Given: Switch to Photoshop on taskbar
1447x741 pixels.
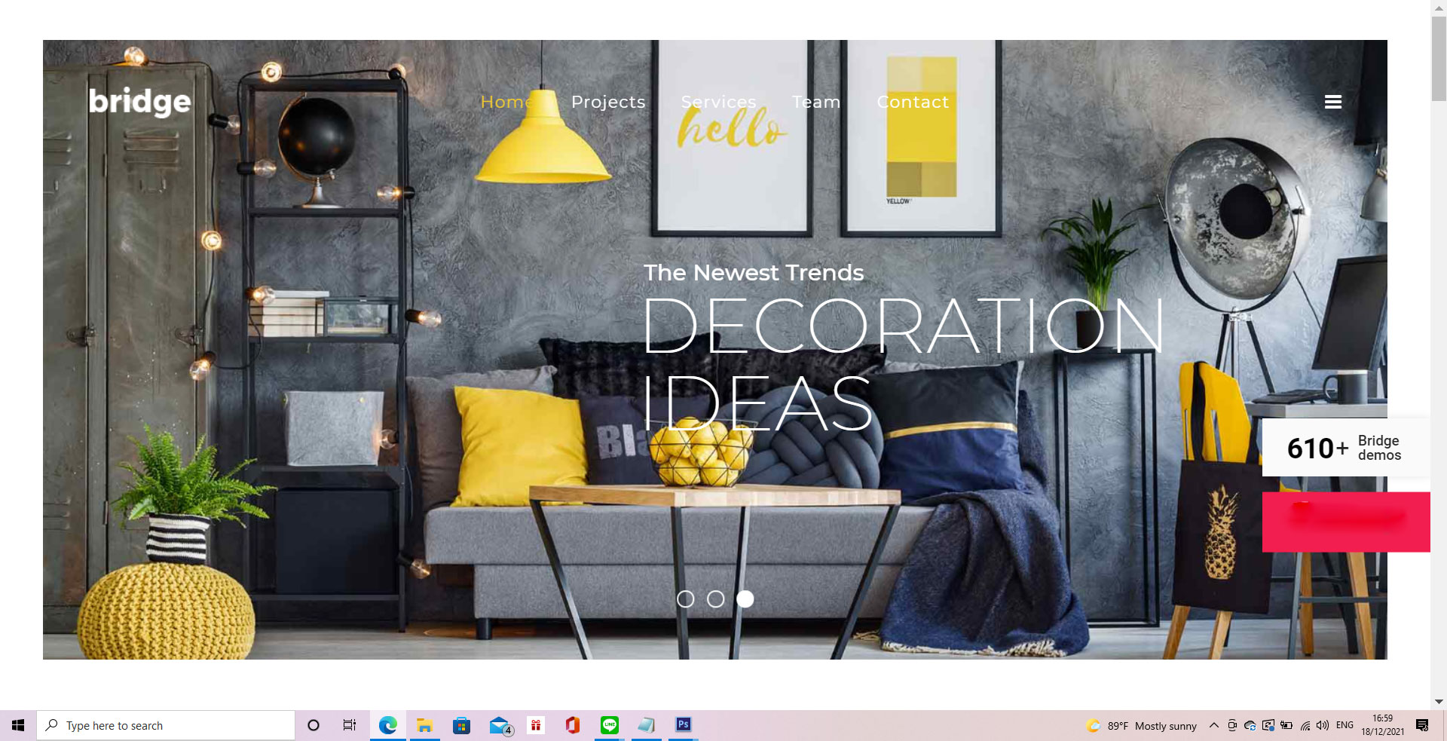Looking at the screenshot, I should pos(683,725).
